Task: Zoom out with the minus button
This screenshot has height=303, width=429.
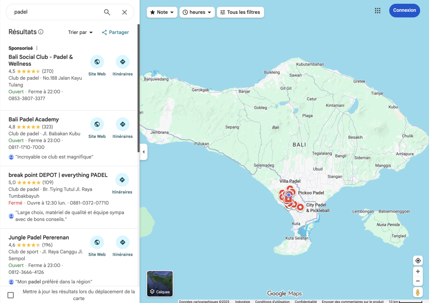Action: tap(418, 281)
